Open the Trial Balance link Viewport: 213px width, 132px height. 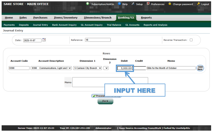tap(114, 25)
